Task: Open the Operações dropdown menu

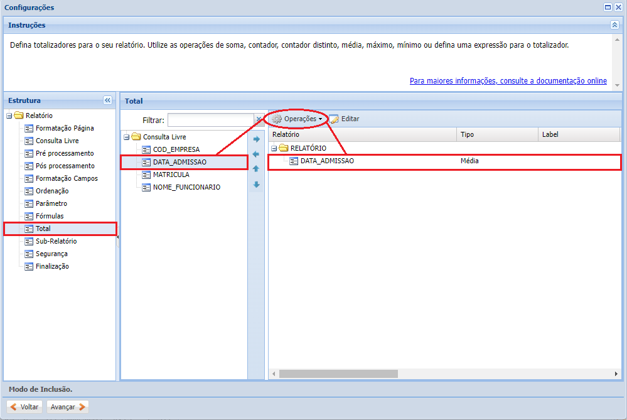Action: pyautogui.click(x=298, y=119)
